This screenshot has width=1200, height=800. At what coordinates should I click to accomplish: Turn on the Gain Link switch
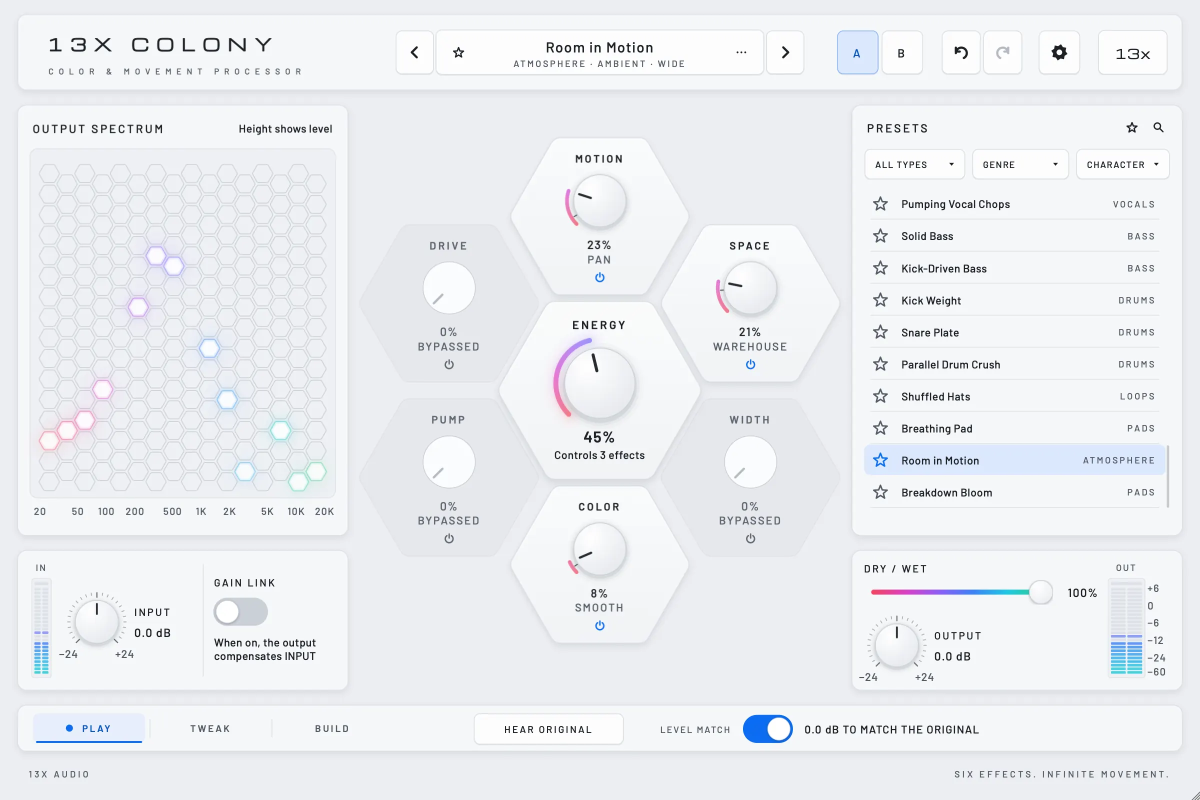(241, 611)
